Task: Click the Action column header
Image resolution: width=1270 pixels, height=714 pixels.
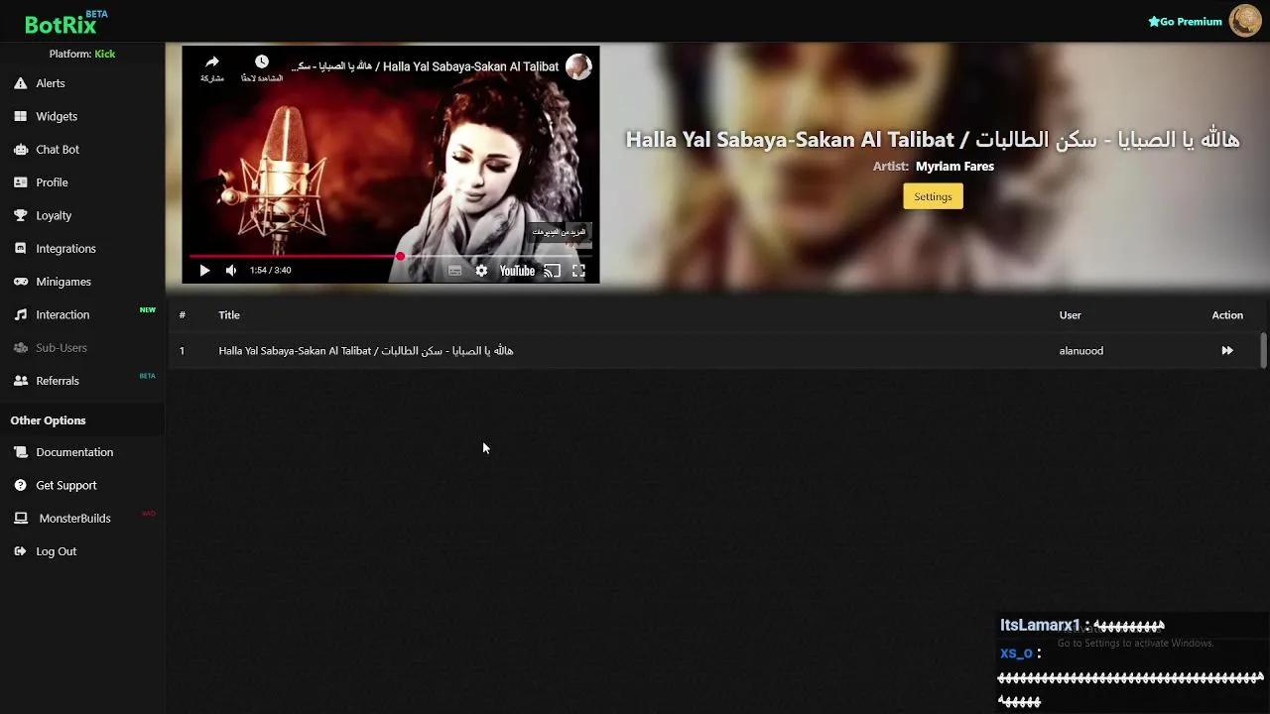Action: click(1227, 315)
